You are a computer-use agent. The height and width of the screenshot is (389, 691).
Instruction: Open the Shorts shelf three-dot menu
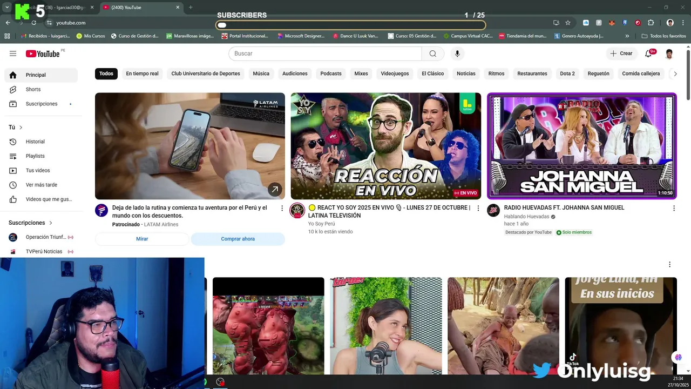669,265
